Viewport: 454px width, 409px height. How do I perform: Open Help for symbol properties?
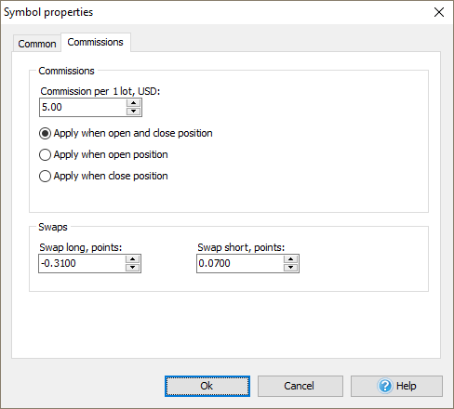396,386
